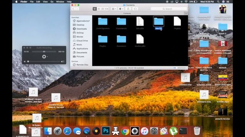
Task: Go back in the Finder window
Action: click(x=73, y=9)
